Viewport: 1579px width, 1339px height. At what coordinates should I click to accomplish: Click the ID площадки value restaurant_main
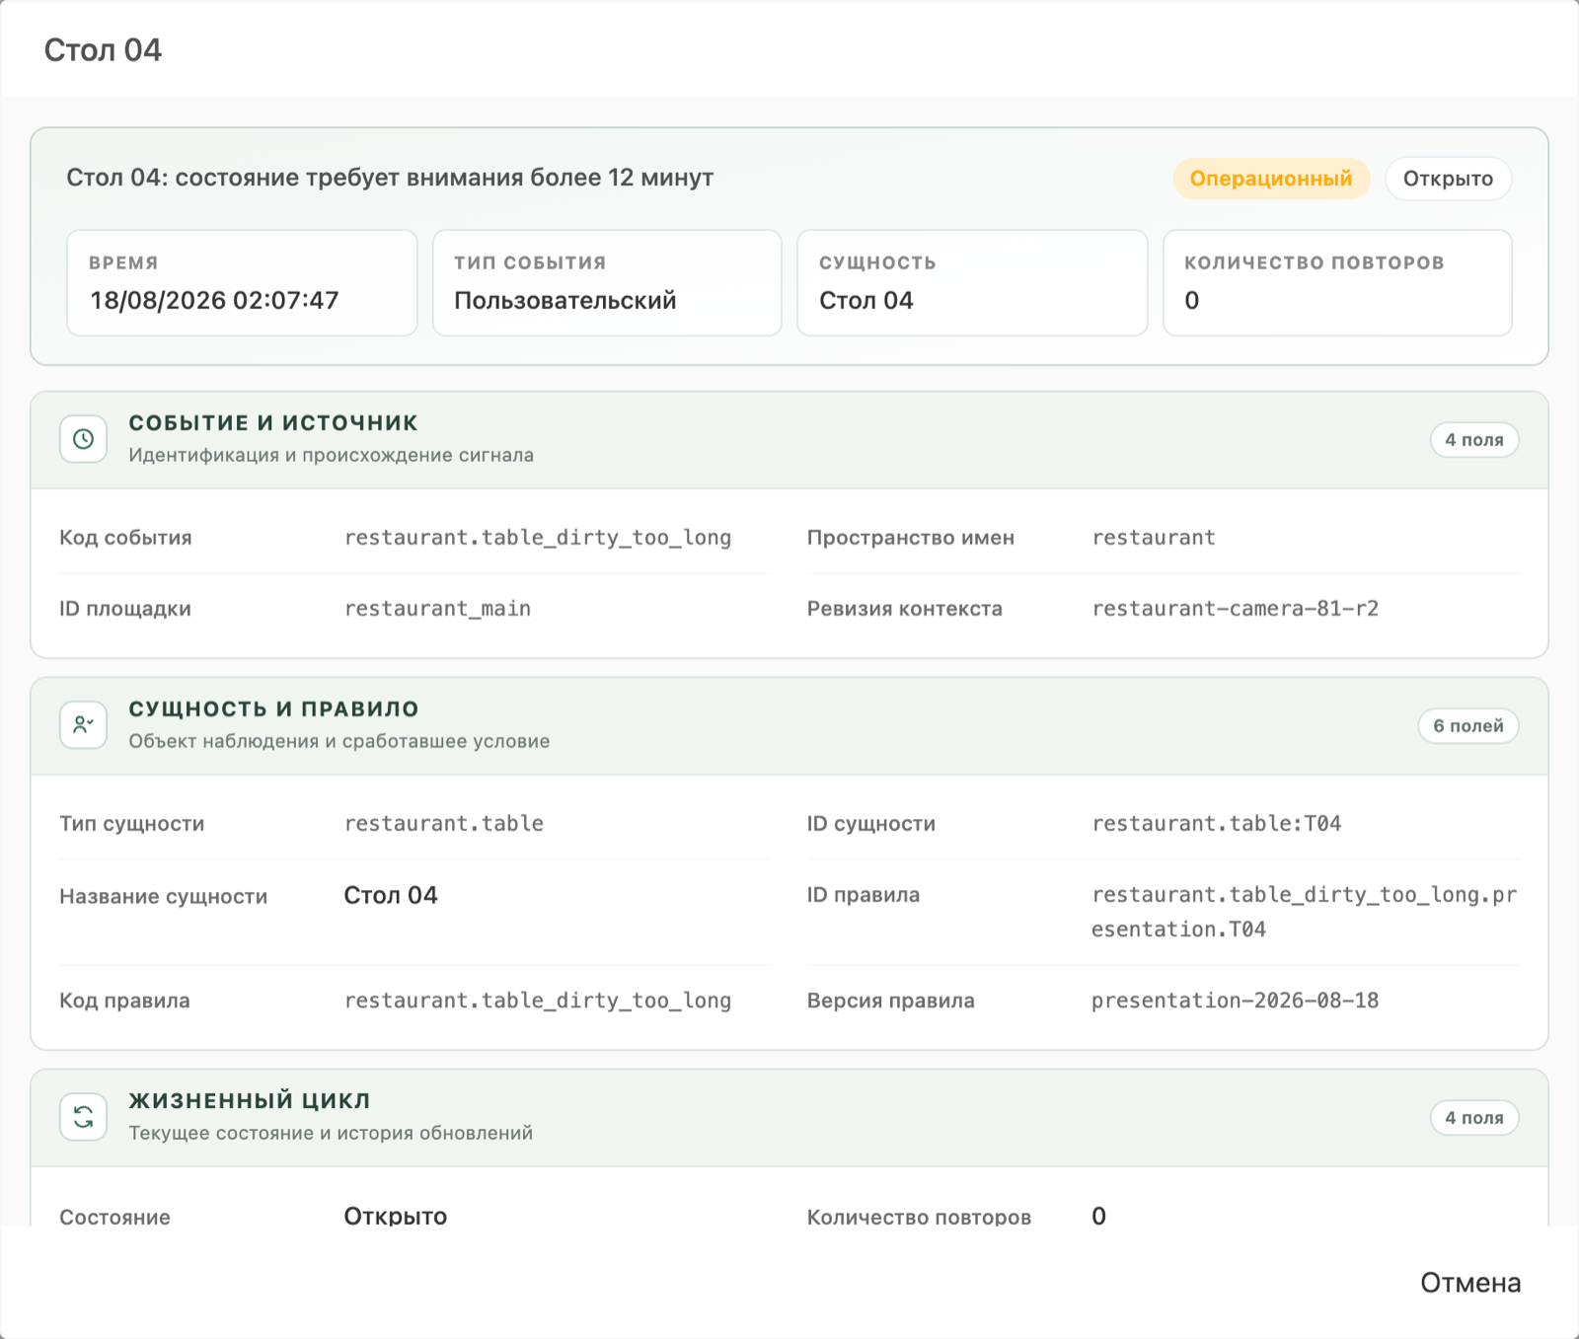pos(437,609)
